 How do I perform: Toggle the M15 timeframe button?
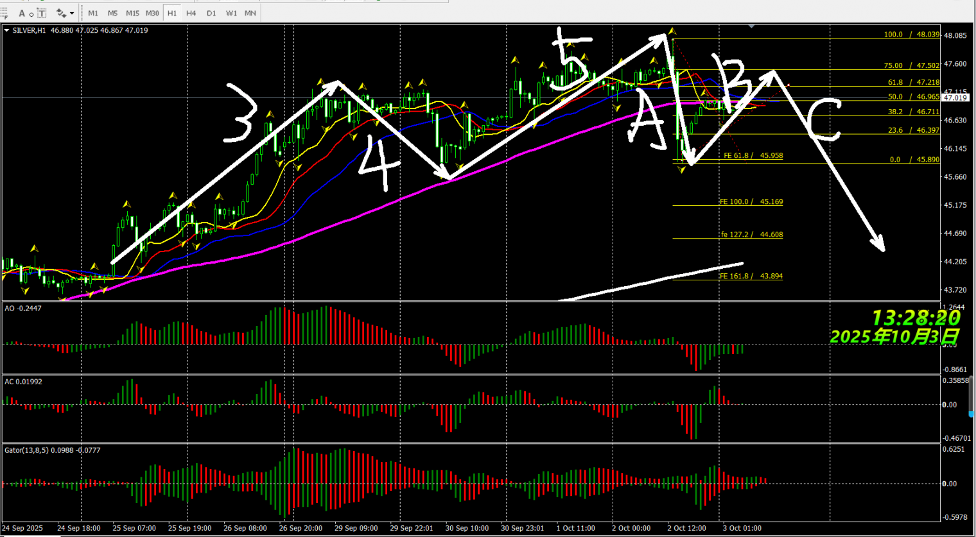(132, 13)
